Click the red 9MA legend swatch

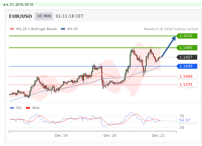pyautogui.click(x=28, y=108)
